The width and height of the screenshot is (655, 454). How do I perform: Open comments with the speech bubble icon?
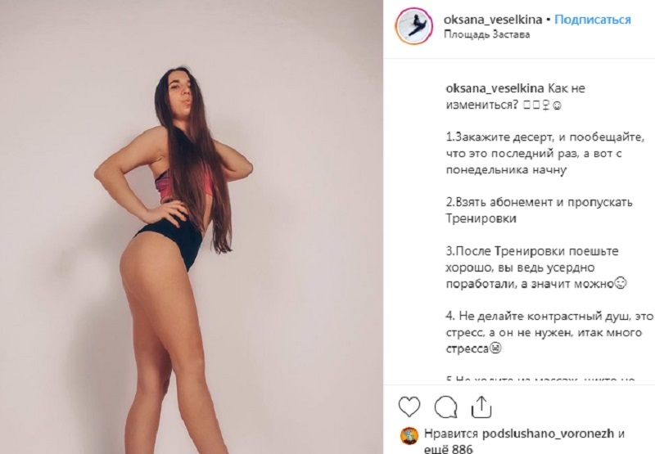(x=445, y=407)
